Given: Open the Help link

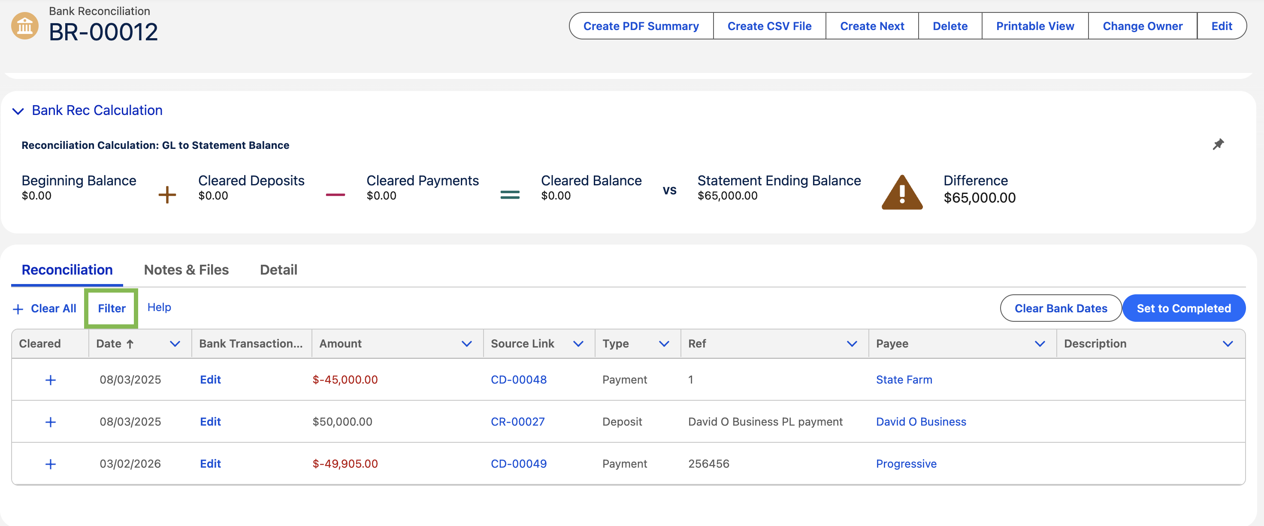Looking at the screenshot, I should (x=159, y=308).
